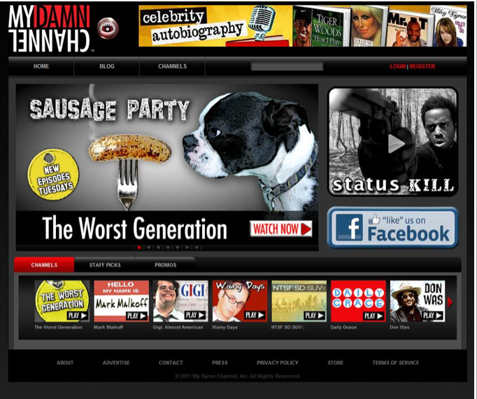Open the Blog menu item
Image resolution: width=477 pixels, height=399 pixels.
(x=106, y=66)
